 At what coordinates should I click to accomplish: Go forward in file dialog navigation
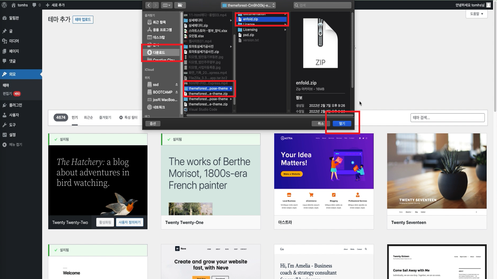click(x=156, y=5)
